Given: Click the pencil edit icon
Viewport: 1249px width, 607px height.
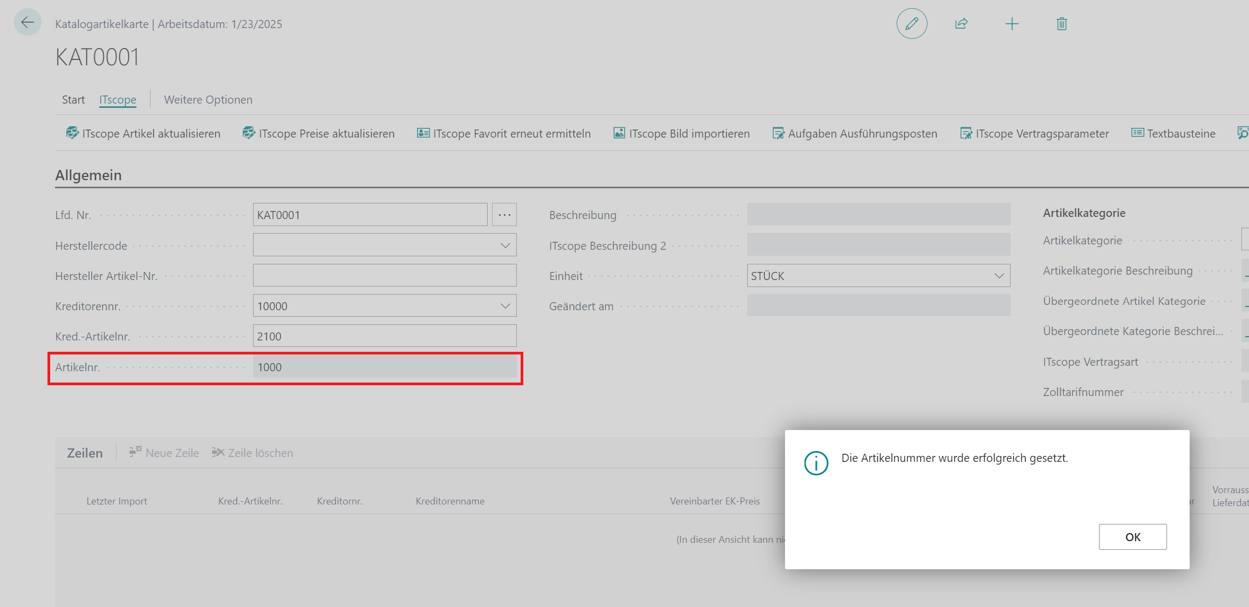Looking at the screenshot, I should point(912,24).
